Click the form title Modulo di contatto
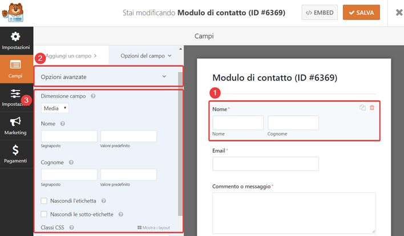Image resolution: width=404 pixels, height=236 pixels. 274,78
